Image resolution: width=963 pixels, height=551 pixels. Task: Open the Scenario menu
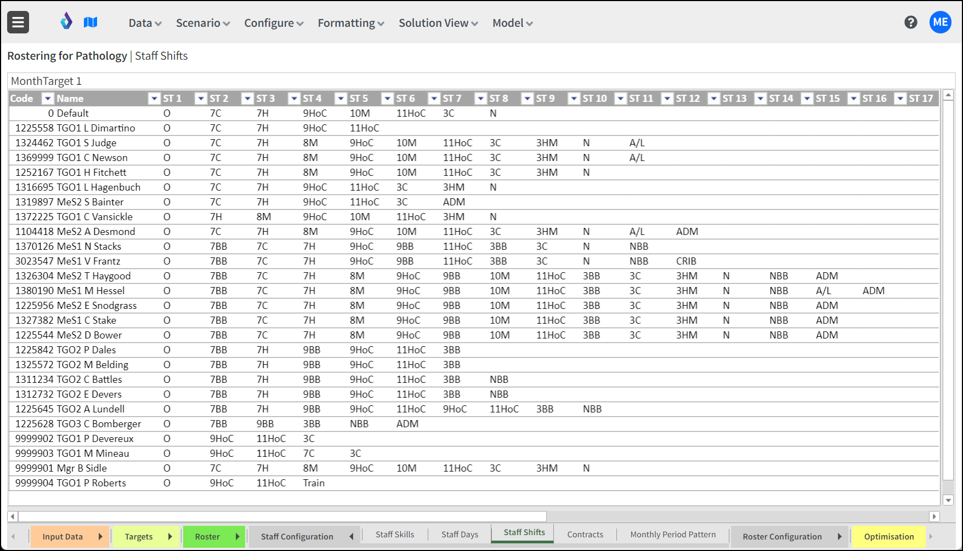(x=203, y=23)
